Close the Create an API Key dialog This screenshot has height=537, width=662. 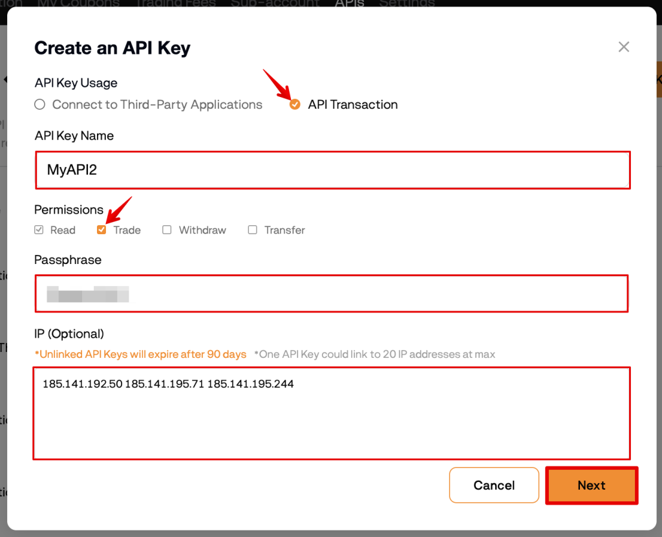point(624,47)
